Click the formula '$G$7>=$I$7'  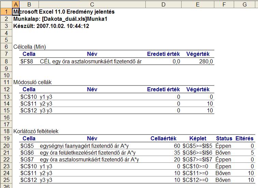point(198,160)
